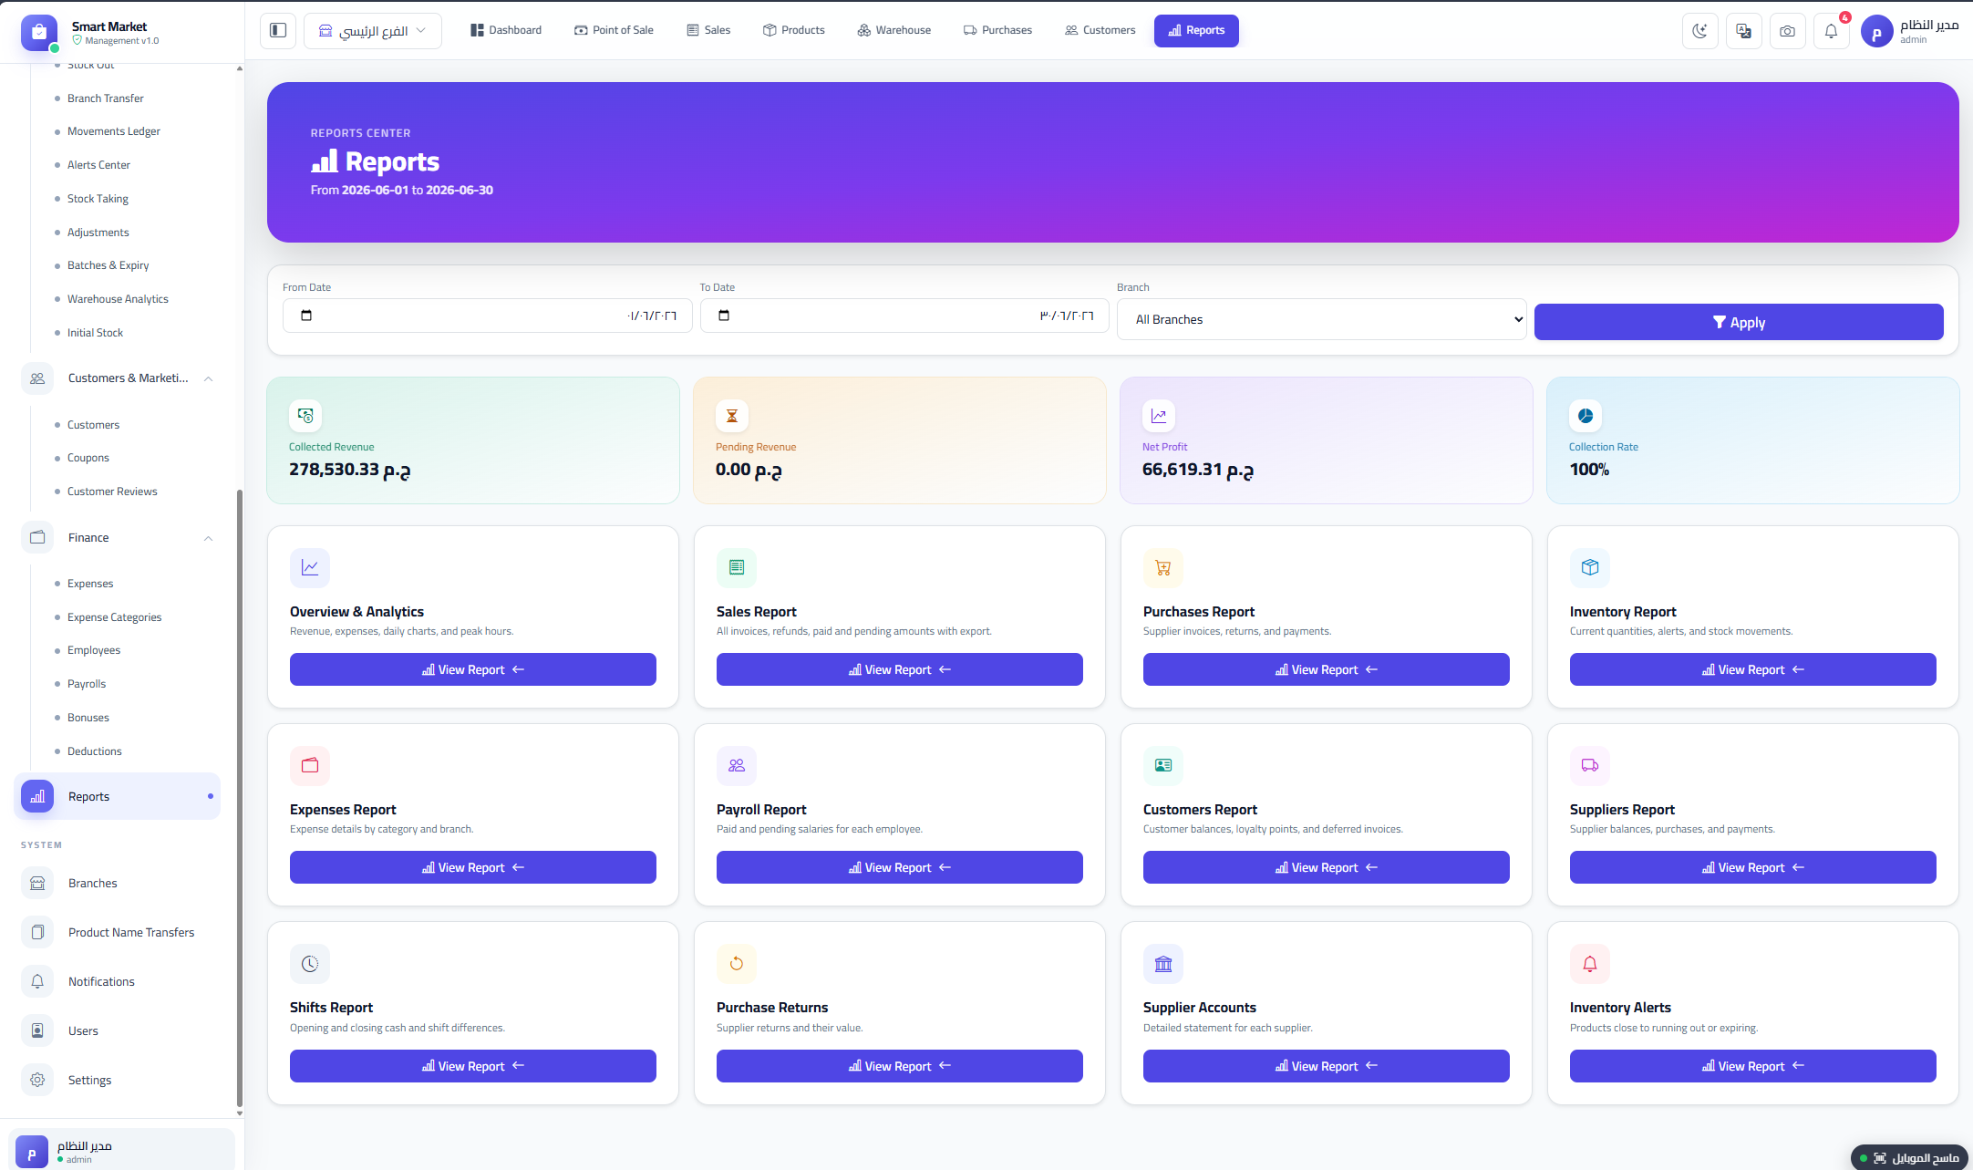
Task: Open the Sales top menu
Action: pyautogui.click(x=708, y=30)
